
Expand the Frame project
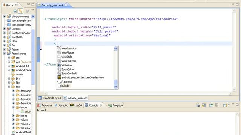[x=4, y=49]
